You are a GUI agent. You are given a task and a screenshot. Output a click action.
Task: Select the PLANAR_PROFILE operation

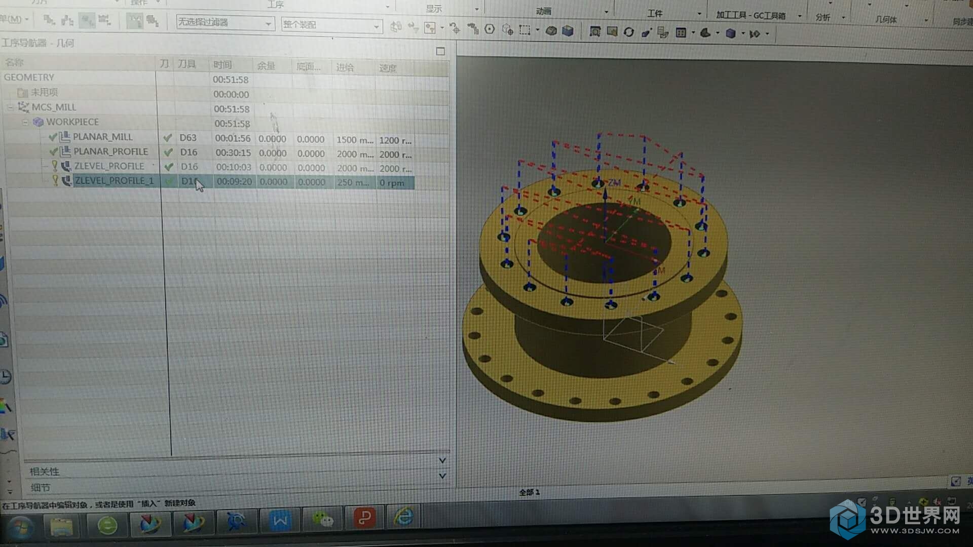(x=110, y=151)
